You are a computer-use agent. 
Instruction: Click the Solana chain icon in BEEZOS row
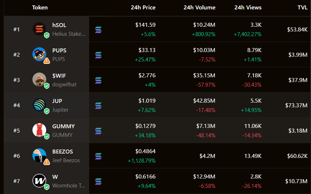pos(98,156)
